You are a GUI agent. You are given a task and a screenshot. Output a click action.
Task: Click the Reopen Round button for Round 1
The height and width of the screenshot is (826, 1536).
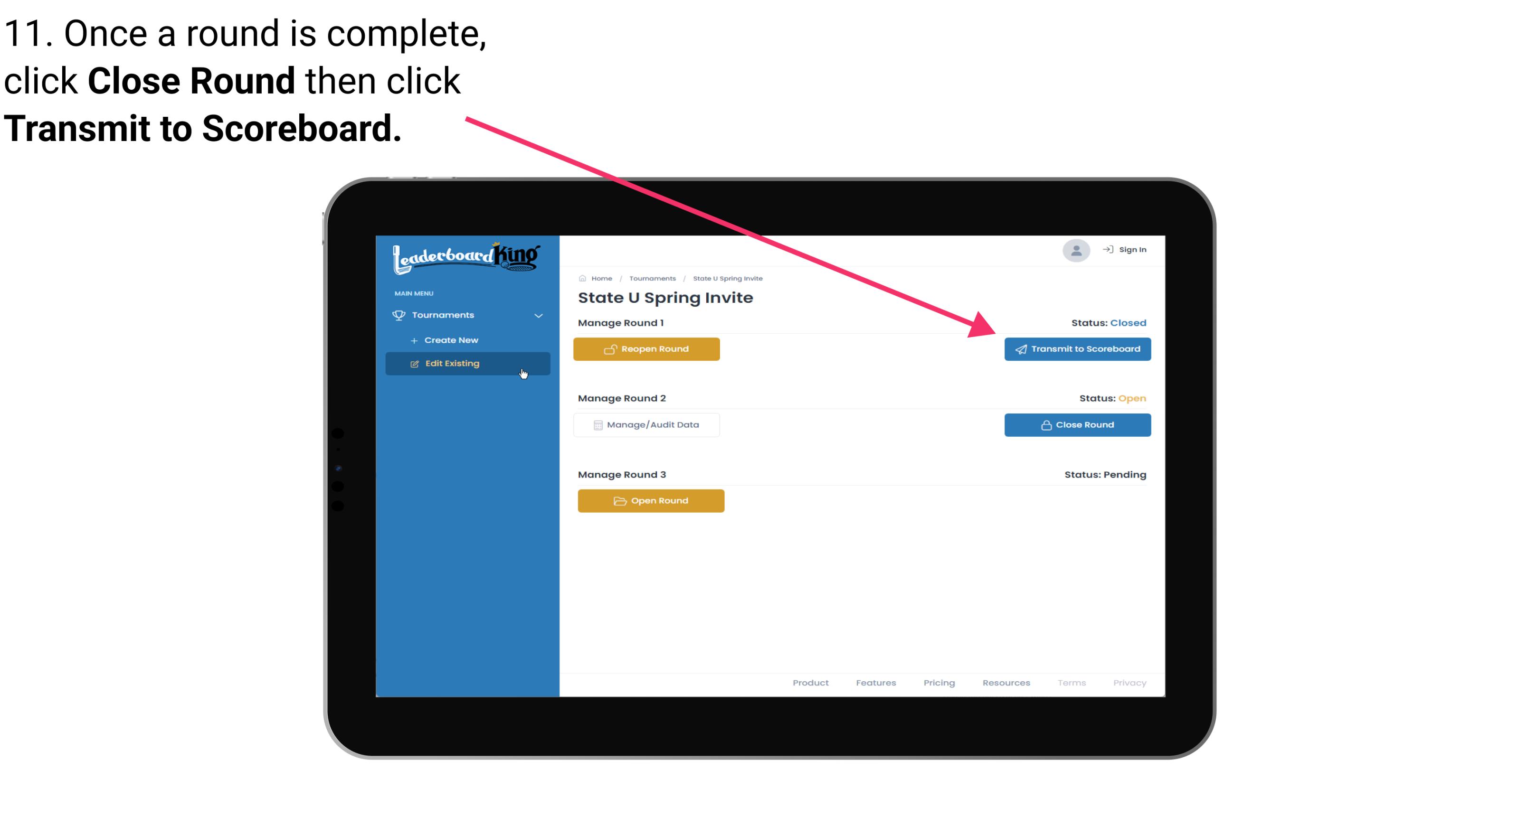pos(648,348)
